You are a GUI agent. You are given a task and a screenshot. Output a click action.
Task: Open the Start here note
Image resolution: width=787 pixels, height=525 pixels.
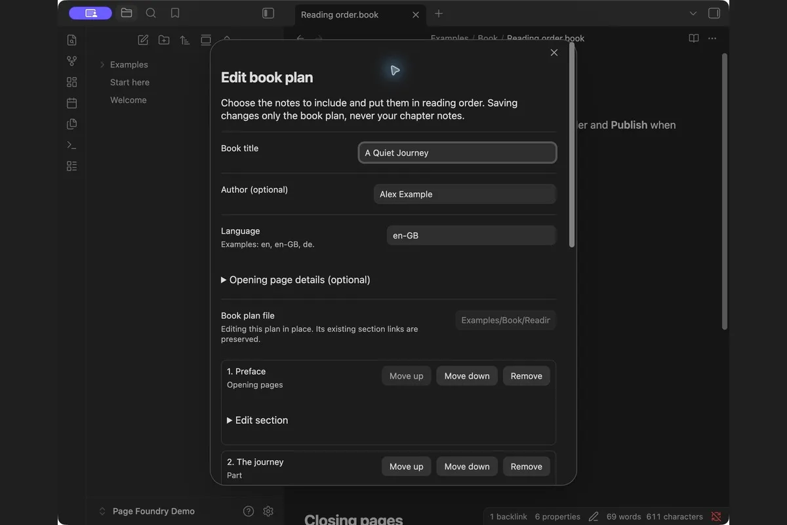tap(130, 82)
